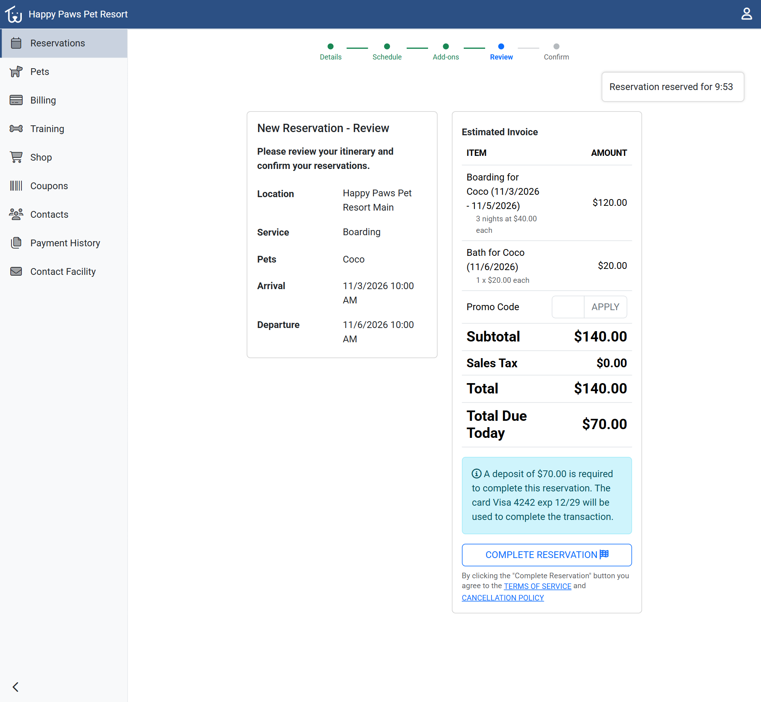The image size is (761, 702).
Task: Go to the Pets page
Action: 64,72
